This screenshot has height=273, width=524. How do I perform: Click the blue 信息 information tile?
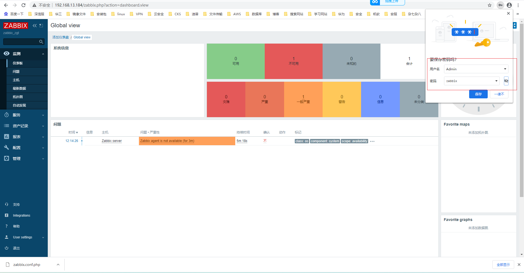[x=380, y=99]
